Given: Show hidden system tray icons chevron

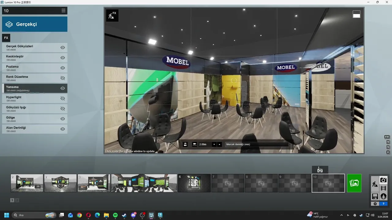Looking at the screenshot, I should click(x=341, y=215).
